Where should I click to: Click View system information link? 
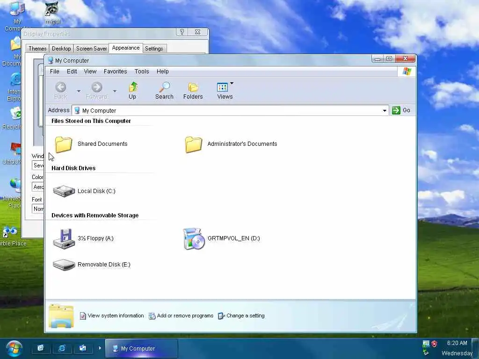[x=116, y=316]
